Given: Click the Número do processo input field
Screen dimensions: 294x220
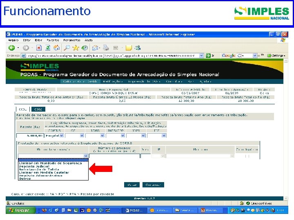Looking at the screenshot, I should click(114, 156).
